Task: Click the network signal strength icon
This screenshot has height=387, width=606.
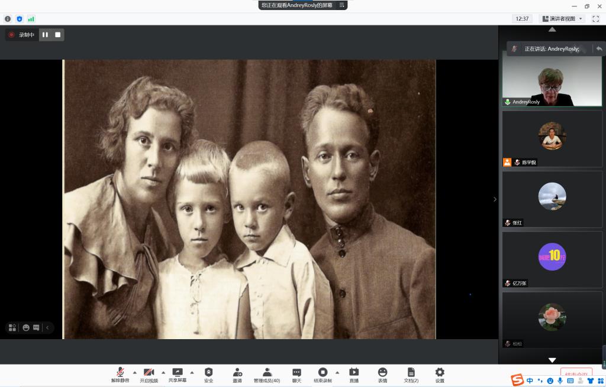Action: click(31, 19)
